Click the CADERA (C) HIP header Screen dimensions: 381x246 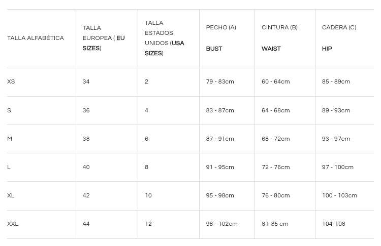click(339, 38)
